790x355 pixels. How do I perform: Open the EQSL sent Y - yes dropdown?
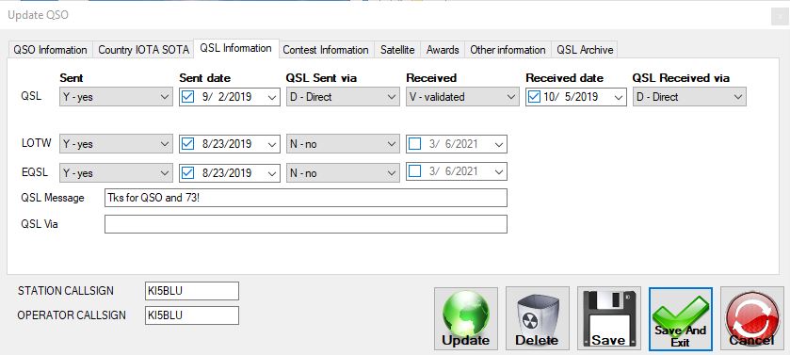point(116,172)
